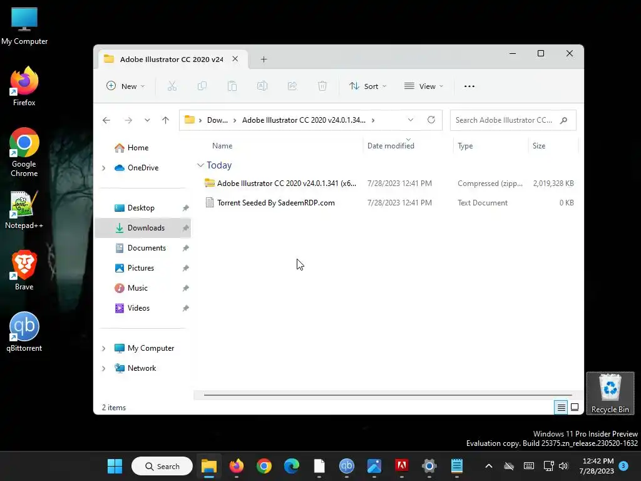The height and width of the screenshot is (481, 641).
Task: Open Microsoft Edge from taskbar
Action: (292, 466)
